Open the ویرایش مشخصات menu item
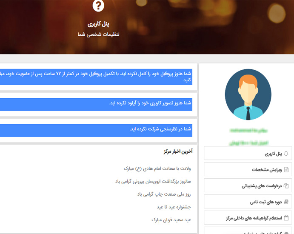Screen dimensions: 294x234 point(267,169)
